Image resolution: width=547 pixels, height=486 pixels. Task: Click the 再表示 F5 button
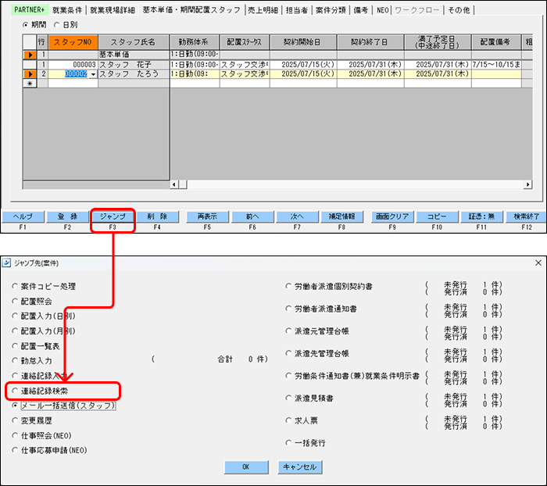(207, 216)
